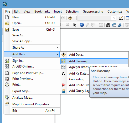The image size is (129, 123).
Task: Open the Customize menu
Action: 115,12
